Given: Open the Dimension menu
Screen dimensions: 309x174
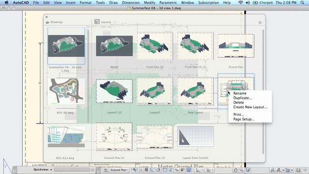Looking at the screenshot, I should coord(131,2).
